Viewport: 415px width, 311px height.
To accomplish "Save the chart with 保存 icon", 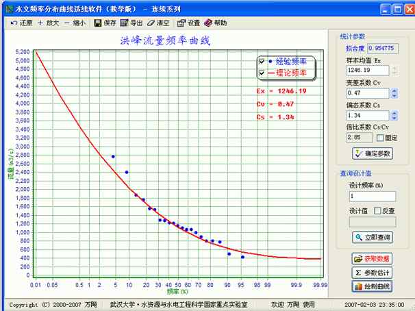I will [98, 23].
